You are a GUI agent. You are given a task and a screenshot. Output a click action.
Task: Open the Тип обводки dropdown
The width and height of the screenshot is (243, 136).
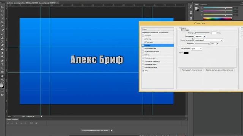[x=196, y=49]
